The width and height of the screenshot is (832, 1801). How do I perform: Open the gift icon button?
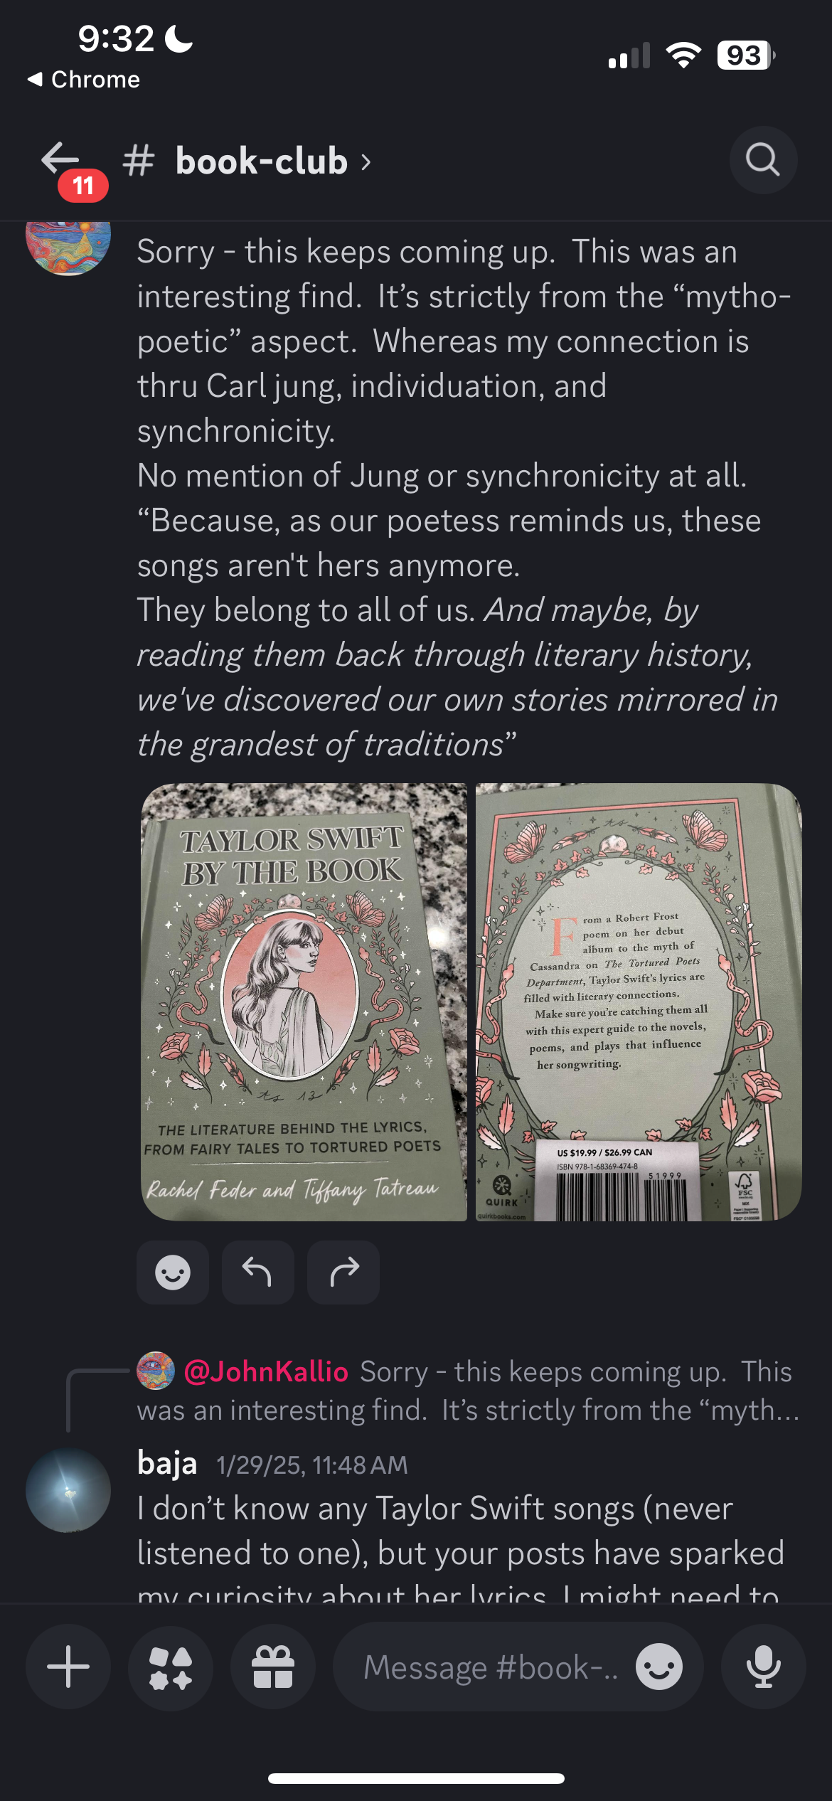point(273,1666)
